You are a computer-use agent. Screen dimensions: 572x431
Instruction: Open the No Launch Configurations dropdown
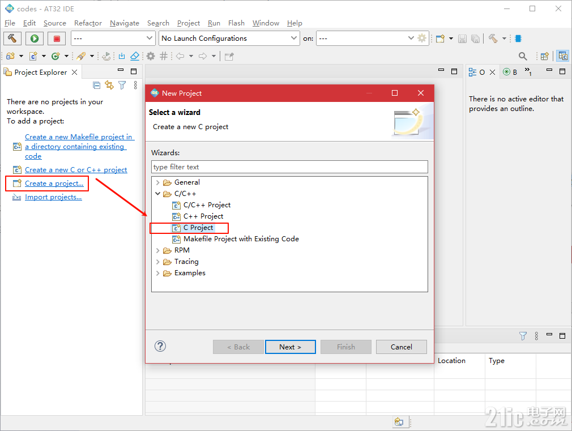pyautogui.click(x=229, y=38)
